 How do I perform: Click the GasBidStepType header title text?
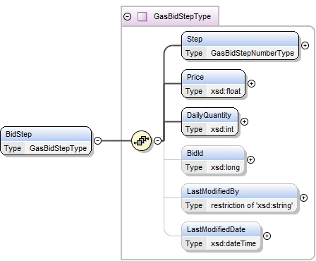point(182,16)
